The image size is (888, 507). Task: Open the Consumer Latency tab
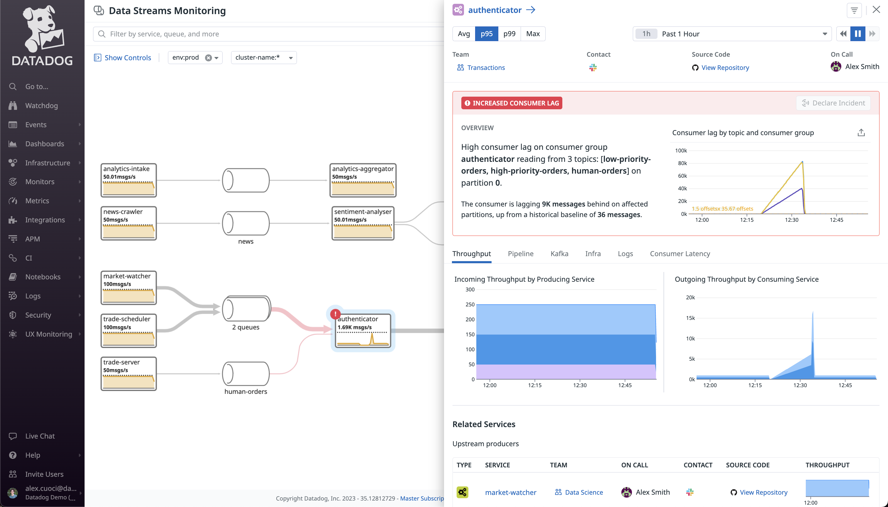click(680, 253)
